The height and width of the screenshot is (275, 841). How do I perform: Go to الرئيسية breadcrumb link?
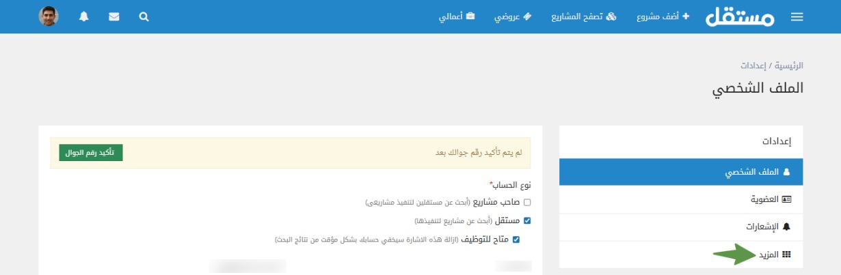click(x=789, y=66)
